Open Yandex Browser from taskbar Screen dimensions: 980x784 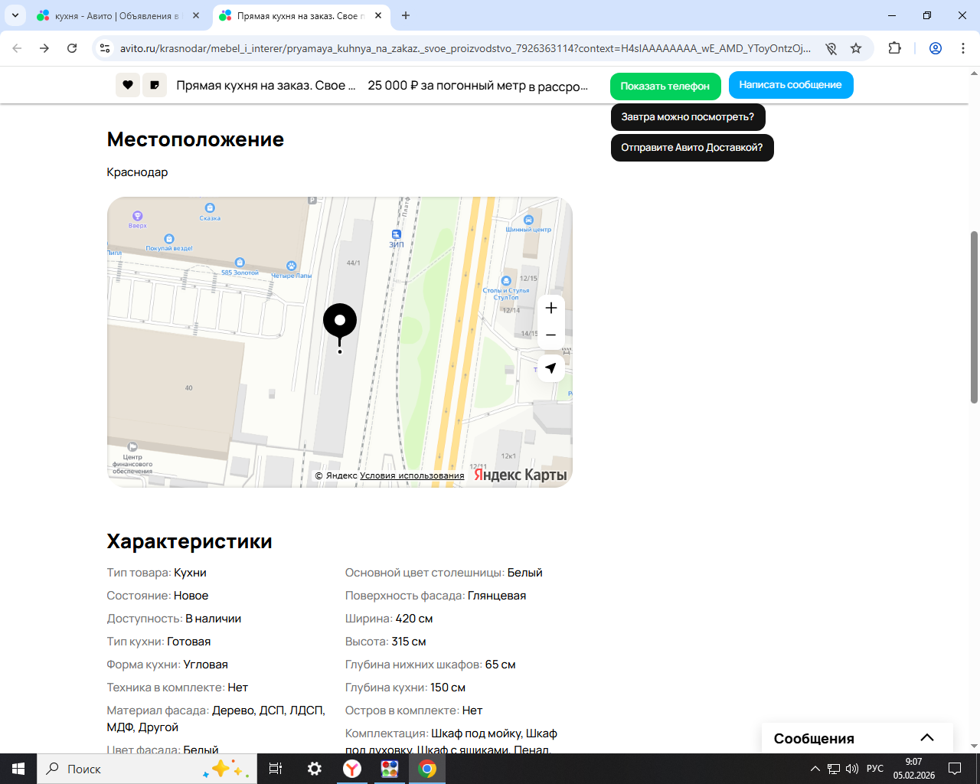[352, 769]
